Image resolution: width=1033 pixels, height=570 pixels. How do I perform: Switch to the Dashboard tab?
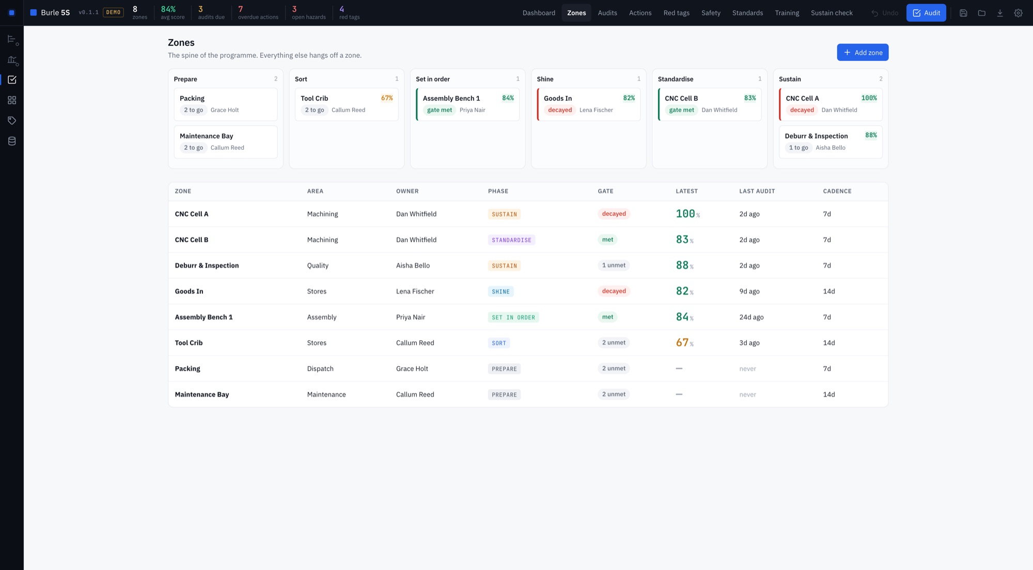[x=539, y=13]
